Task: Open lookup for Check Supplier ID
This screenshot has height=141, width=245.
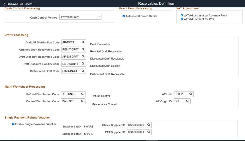Action: click(149, 125)
